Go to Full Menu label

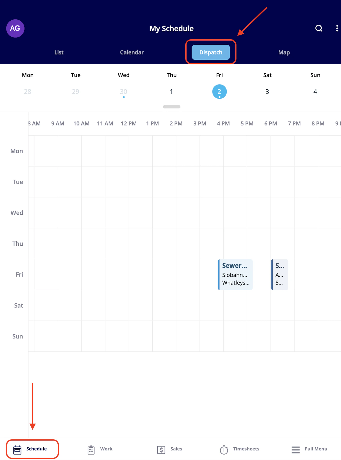click(316, 449)
